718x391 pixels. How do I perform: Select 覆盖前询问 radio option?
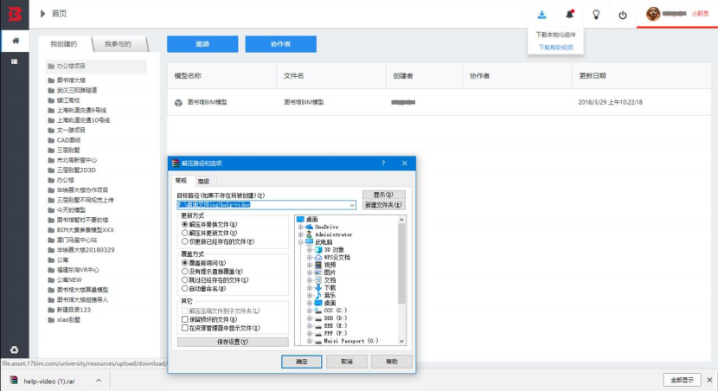point(185,263)
